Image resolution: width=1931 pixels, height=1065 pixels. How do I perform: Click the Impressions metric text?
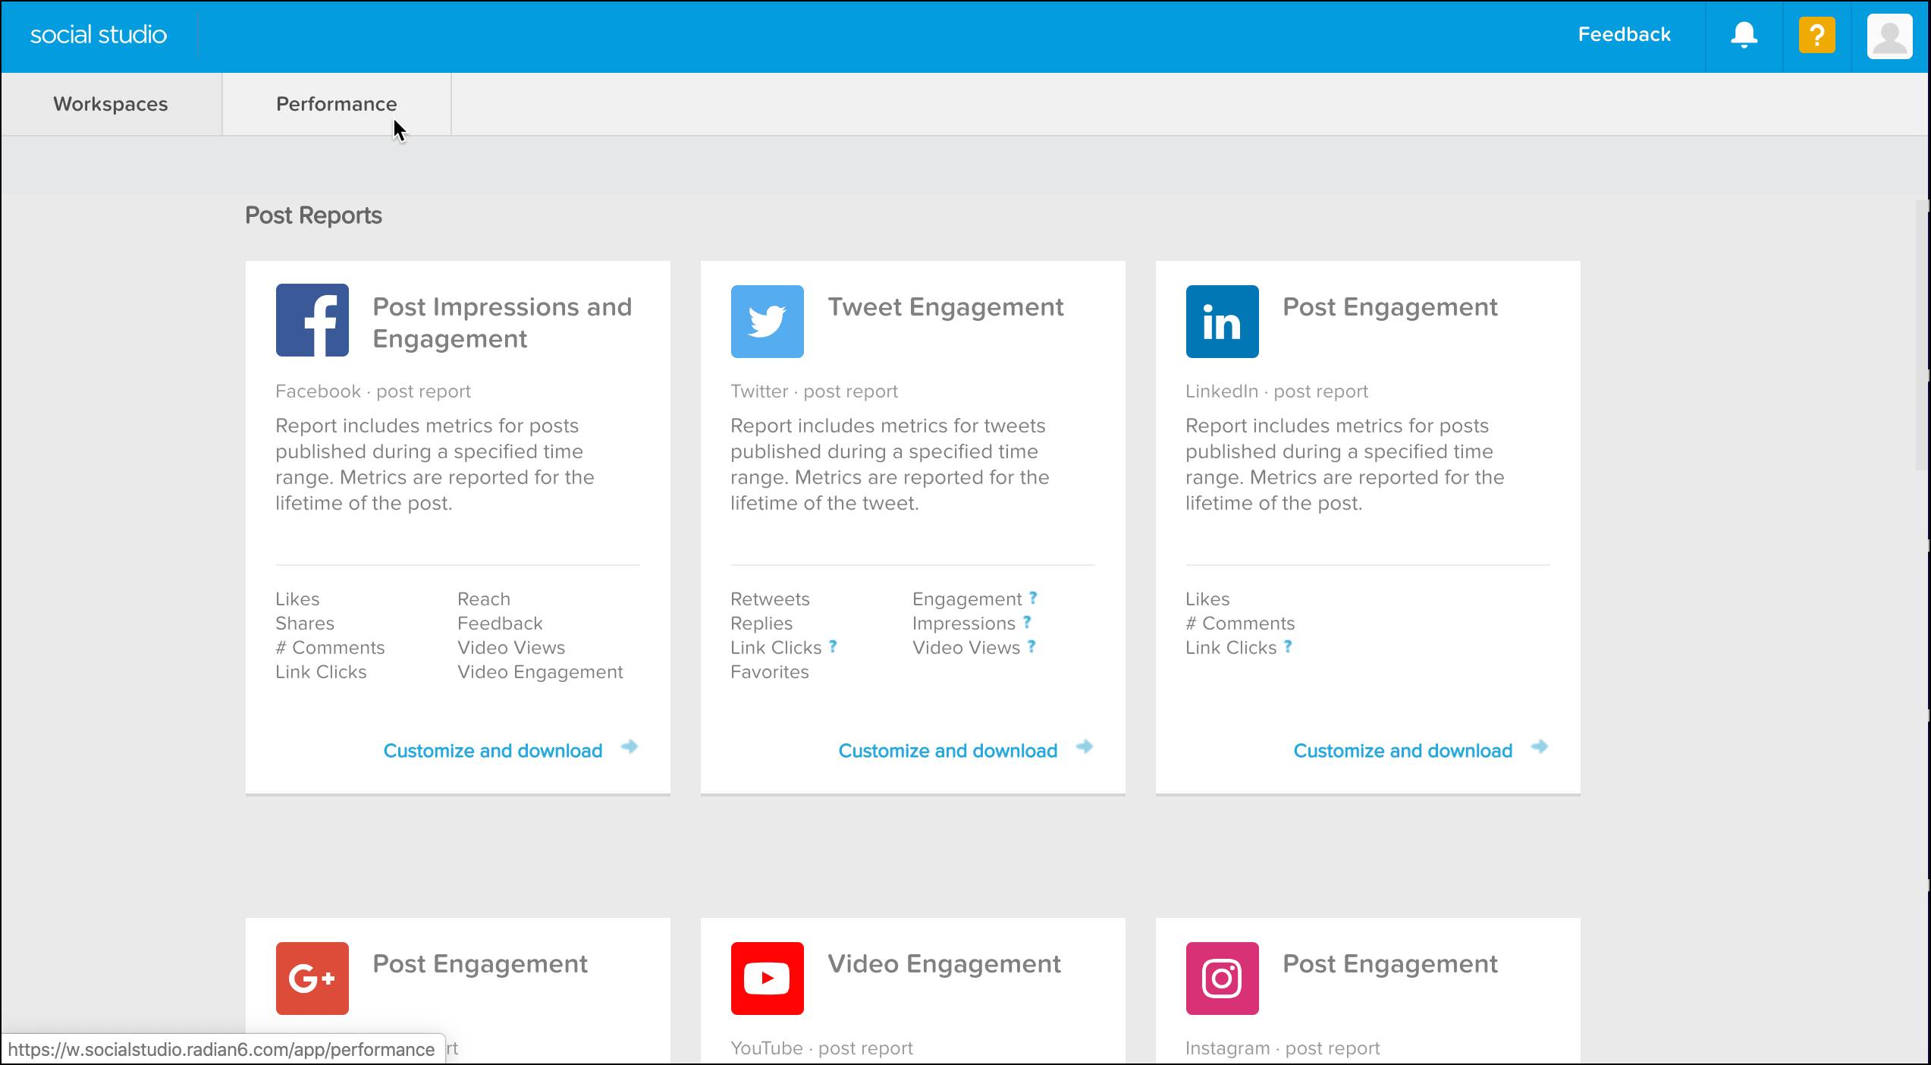click(x=963, y=624)
